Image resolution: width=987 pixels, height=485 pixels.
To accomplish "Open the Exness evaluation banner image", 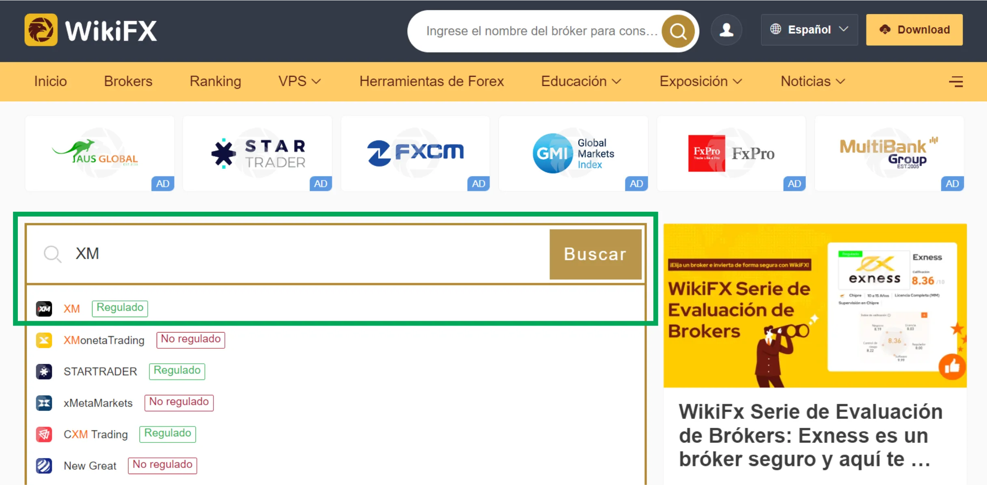I will coord(815,305).
